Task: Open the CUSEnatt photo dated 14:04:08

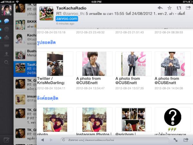Action: 173,63
